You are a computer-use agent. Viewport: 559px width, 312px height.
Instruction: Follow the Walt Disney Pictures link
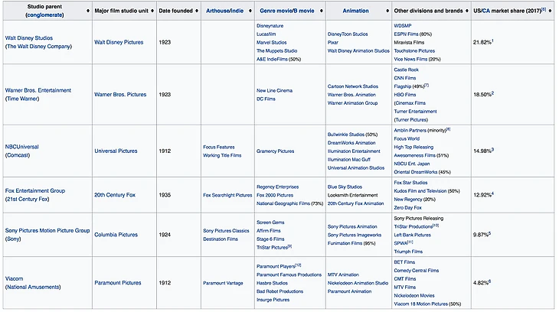119,42
